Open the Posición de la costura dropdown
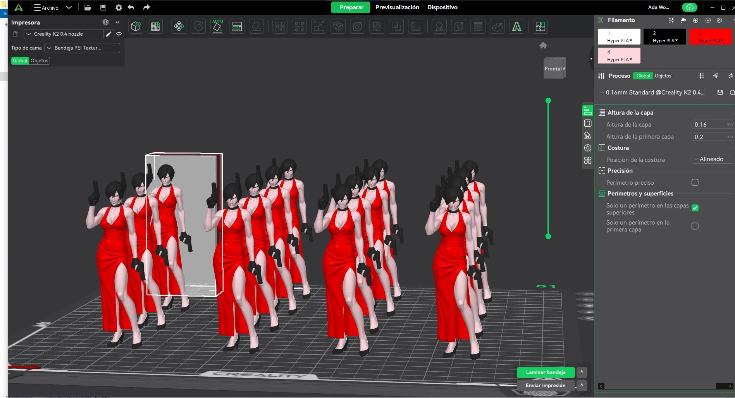This screenshot has height=398, width=735. 712,159
